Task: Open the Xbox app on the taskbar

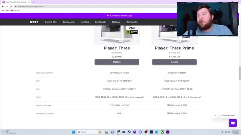Action: 162,132
